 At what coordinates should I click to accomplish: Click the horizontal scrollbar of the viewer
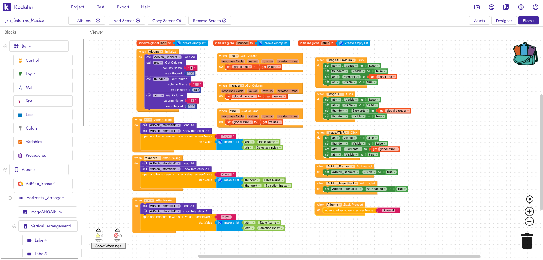click(x=339, y=256)
